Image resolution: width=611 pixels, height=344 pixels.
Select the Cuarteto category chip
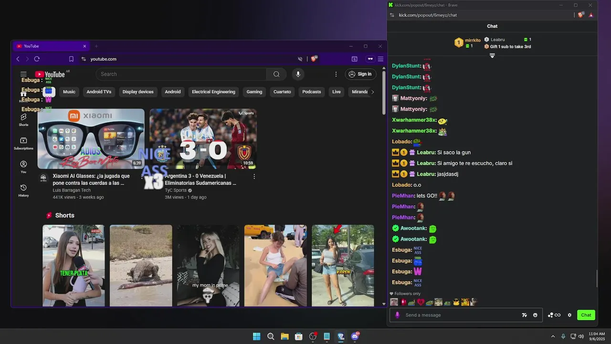pyautogui.click(x=282, y=92)
